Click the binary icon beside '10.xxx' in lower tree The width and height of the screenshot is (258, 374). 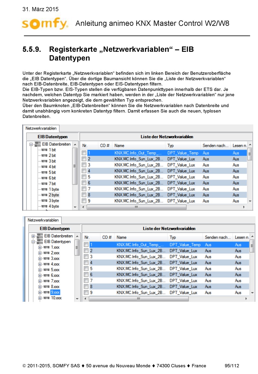click(x=46, y=298)
